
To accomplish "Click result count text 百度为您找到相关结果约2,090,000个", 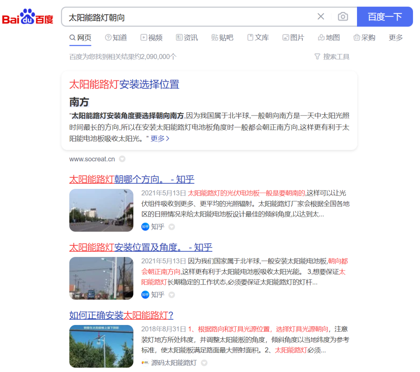I will (x=123, y=57).
